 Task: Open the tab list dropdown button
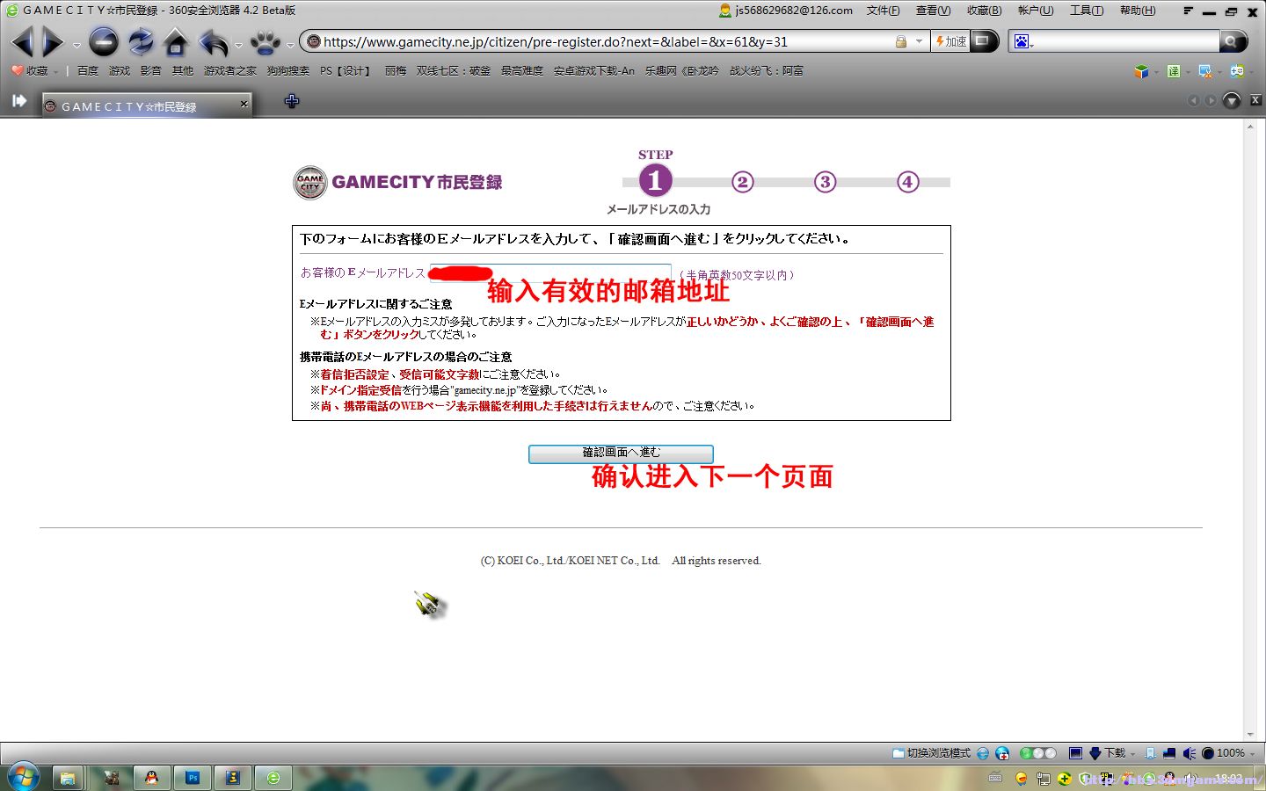pos(1232,101)
